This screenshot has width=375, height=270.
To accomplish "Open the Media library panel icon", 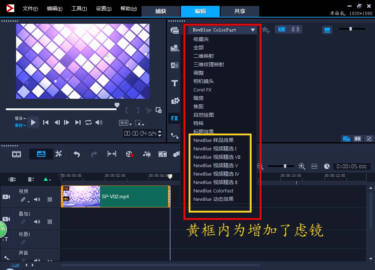I will pyautogui.click(x=175, y=30).
